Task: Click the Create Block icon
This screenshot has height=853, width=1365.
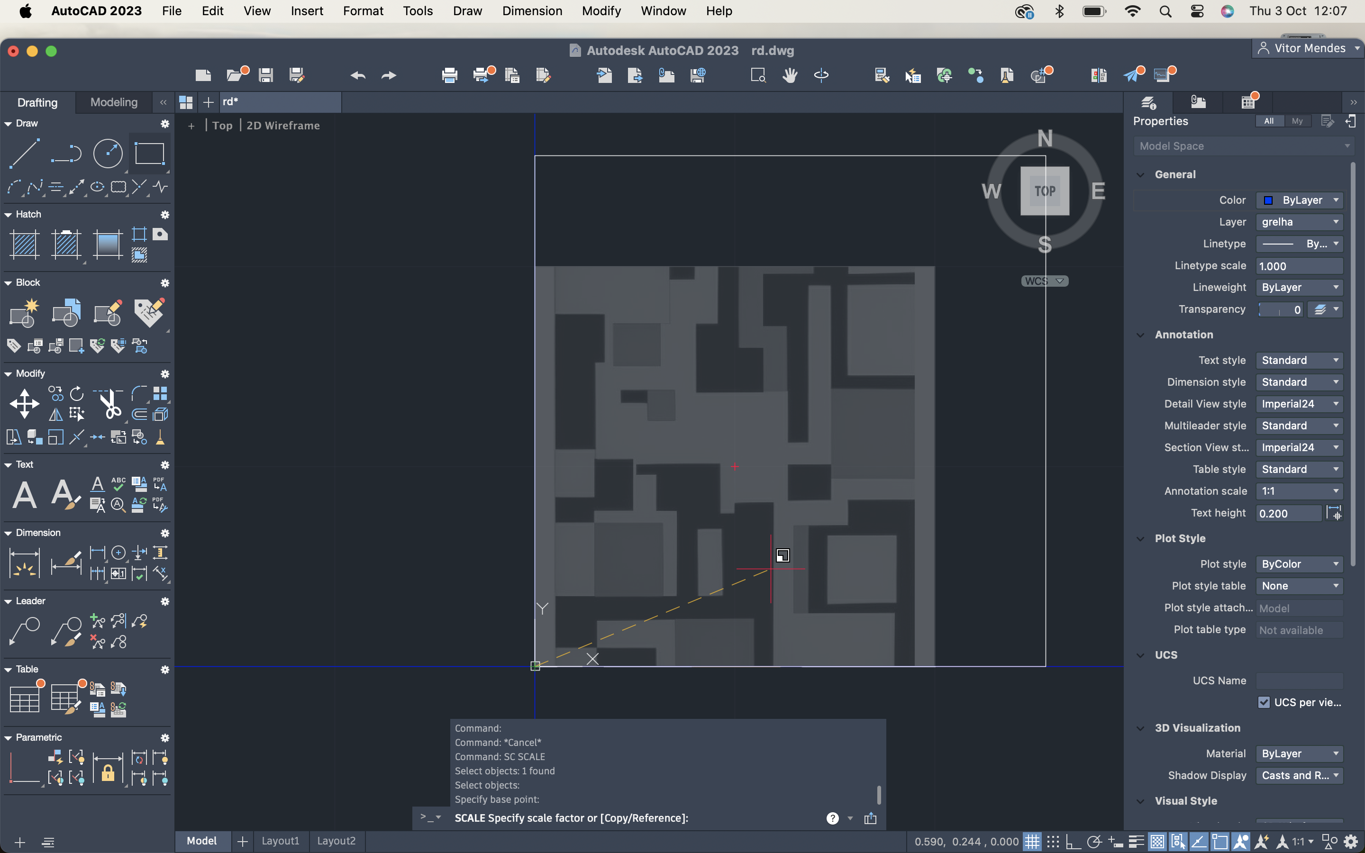Action: pyautogui.click(x=24, y=313)
